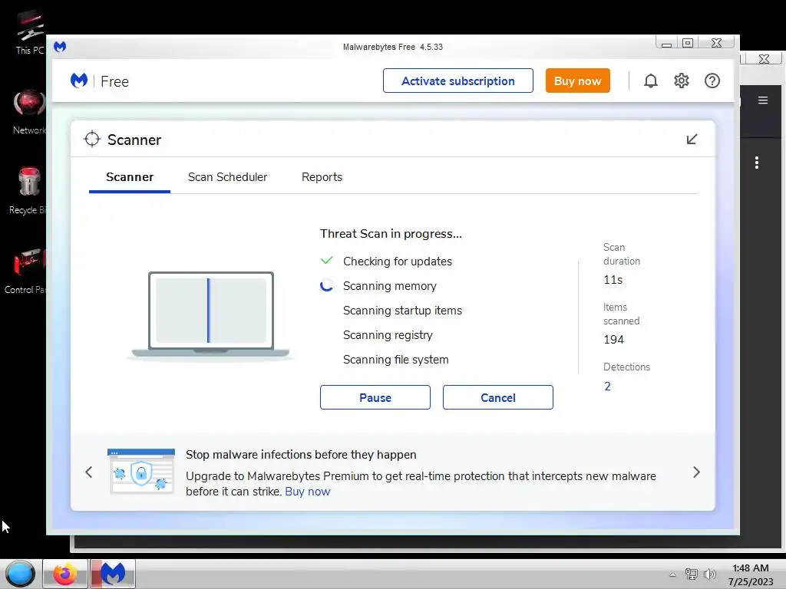Switch to the Scan Scheduler tab
The image size is (786, 589).
pos(227,177)
